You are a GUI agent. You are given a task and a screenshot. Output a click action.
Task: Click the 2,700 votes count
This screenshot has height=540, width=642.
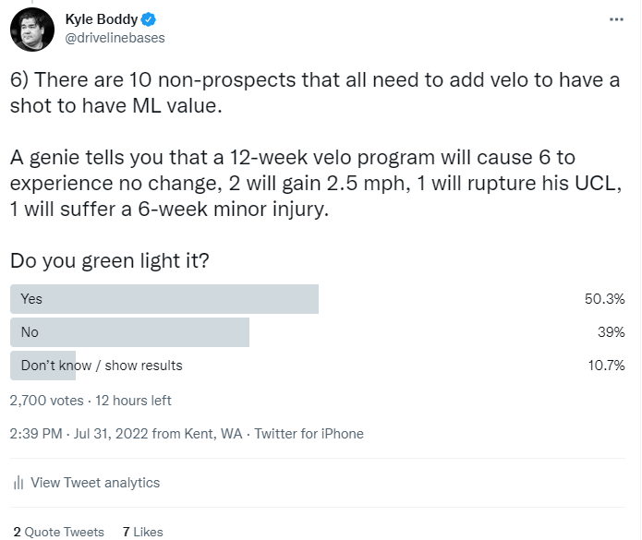47,401
